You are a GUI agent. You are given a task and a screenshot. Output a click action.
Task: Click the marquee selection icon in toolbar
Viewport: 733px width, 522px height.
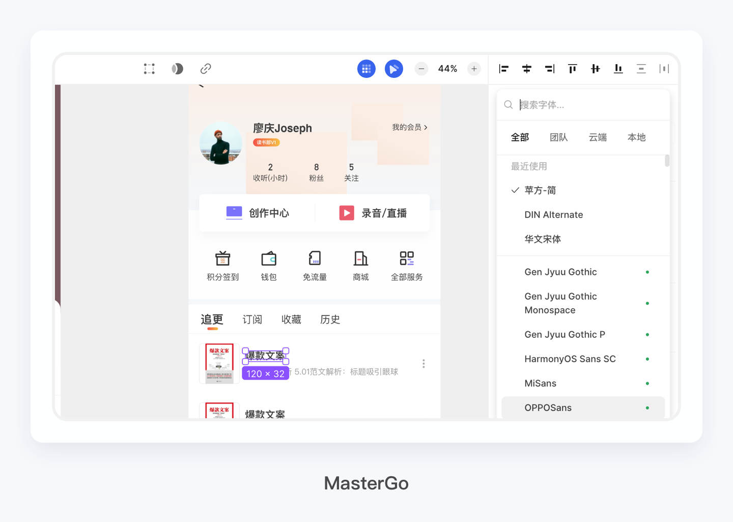click(149, 69)
